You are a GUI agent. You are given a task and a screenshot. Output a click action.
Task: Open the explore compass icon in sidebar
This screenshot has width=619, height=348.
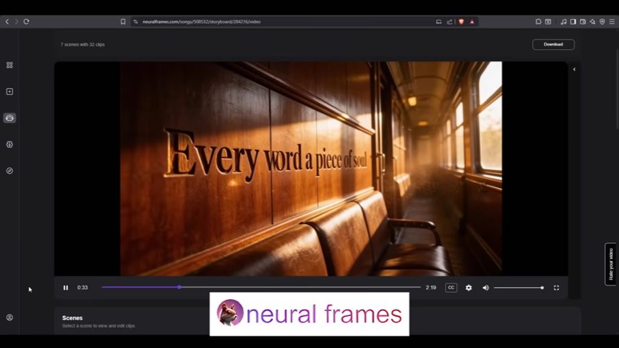[x=9, y=171]
